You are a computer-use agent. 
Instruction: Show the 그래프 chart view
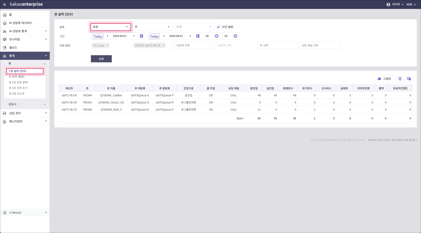384,79
